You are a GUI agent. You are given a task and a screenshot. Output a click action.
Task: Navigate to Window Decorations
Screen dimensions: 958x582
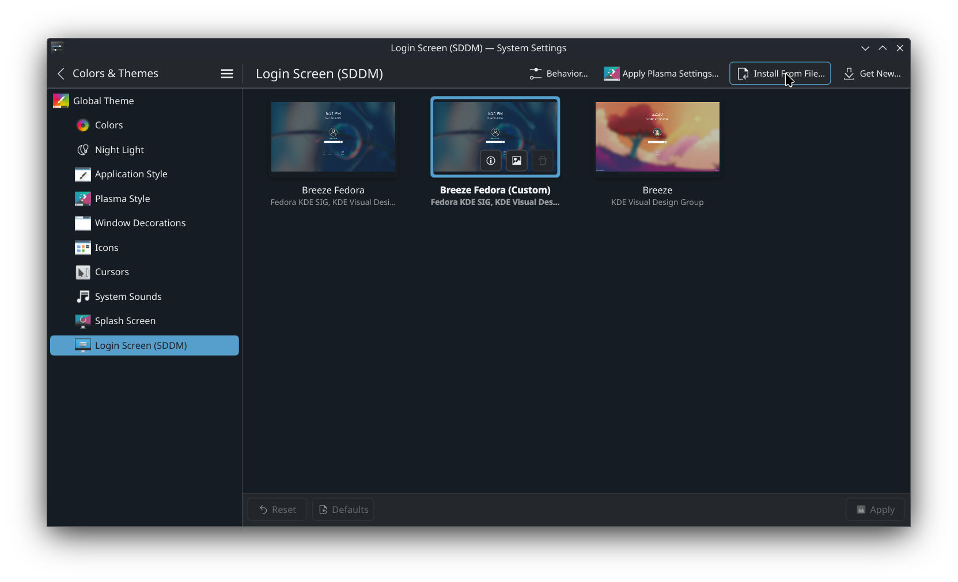145,223
